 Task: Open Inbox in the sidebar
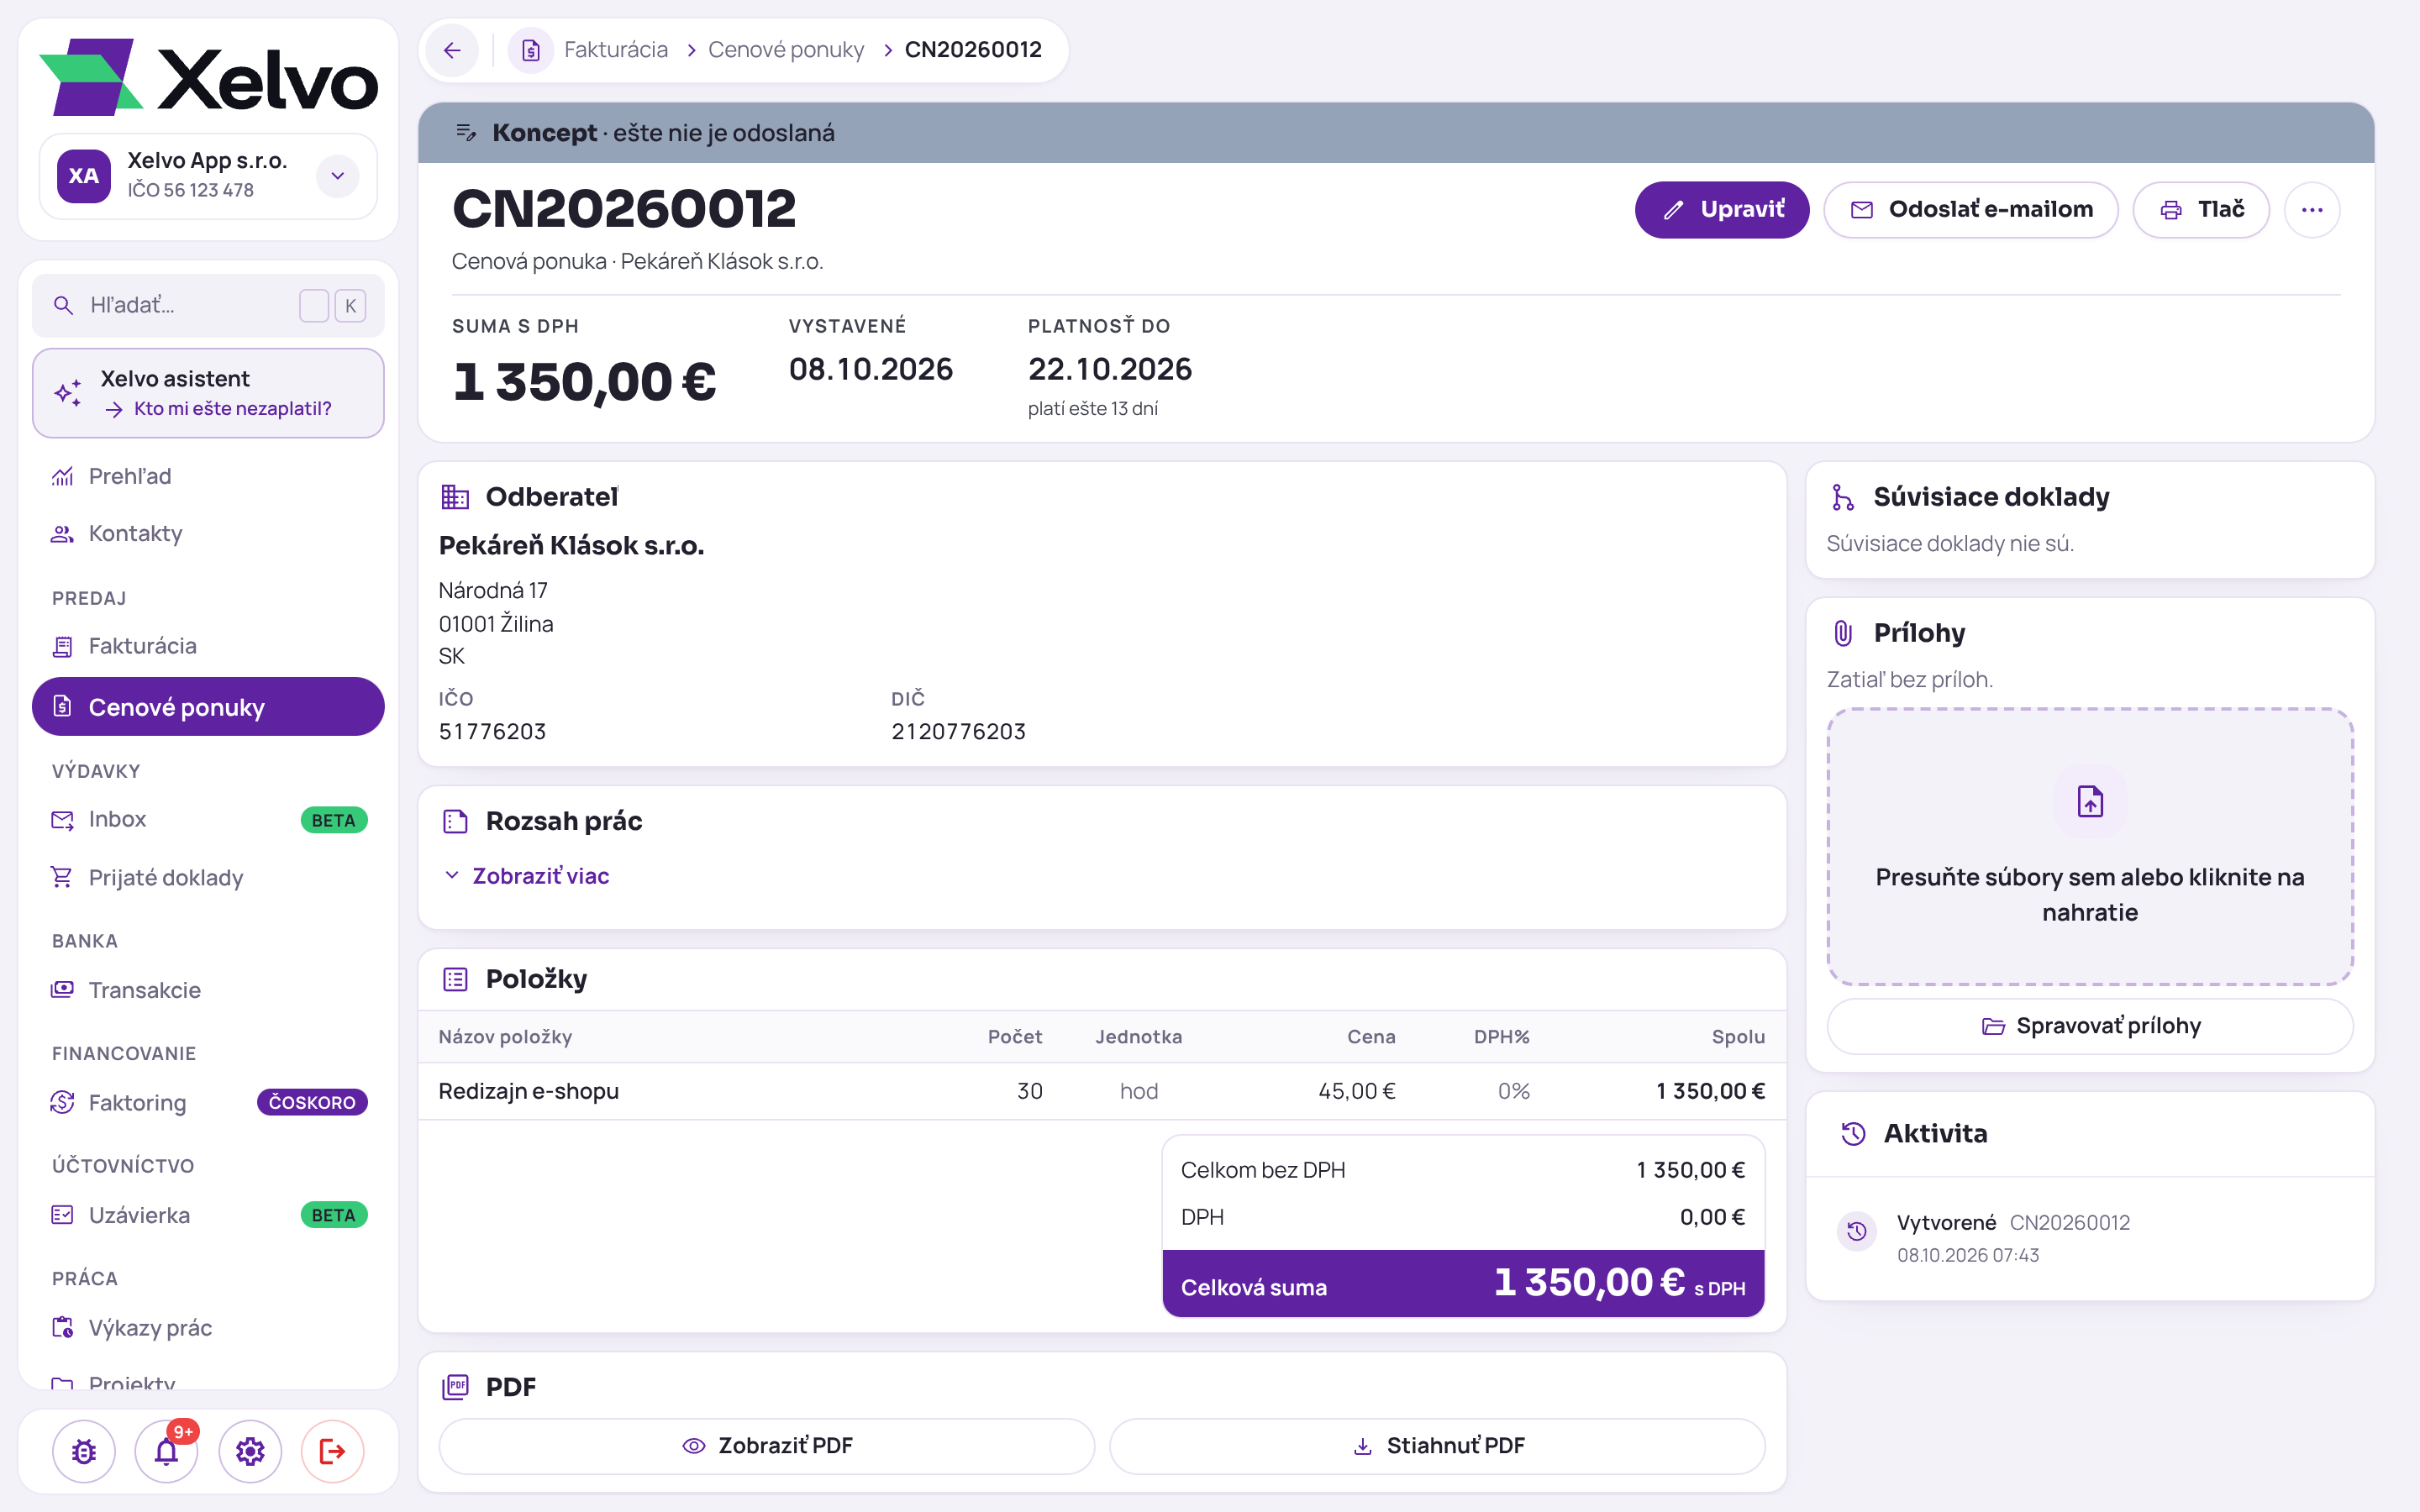[208, 819]
